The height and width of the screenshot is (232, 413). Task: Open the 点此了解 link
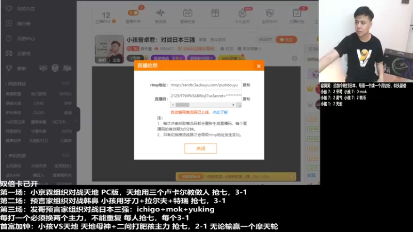pyautogui.click(x=220, y=112)
